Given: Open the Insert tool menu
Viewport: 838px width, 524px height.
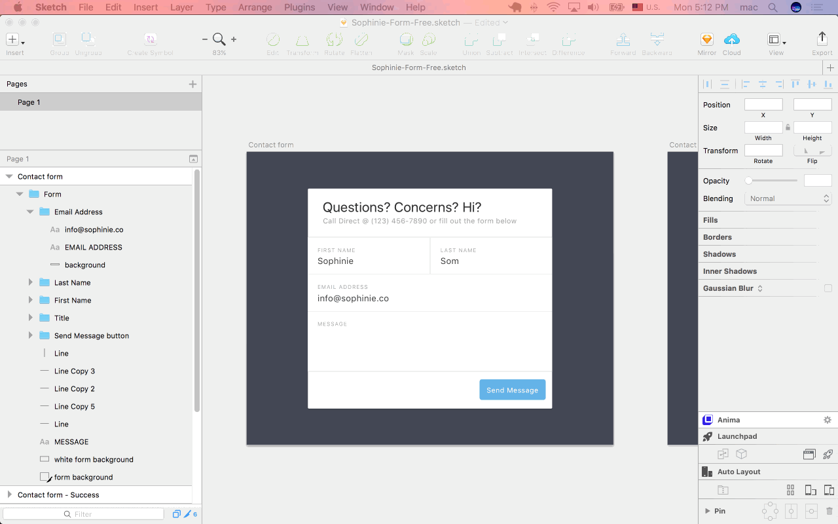Looking at the screenshot, I should tap(14, 41).
